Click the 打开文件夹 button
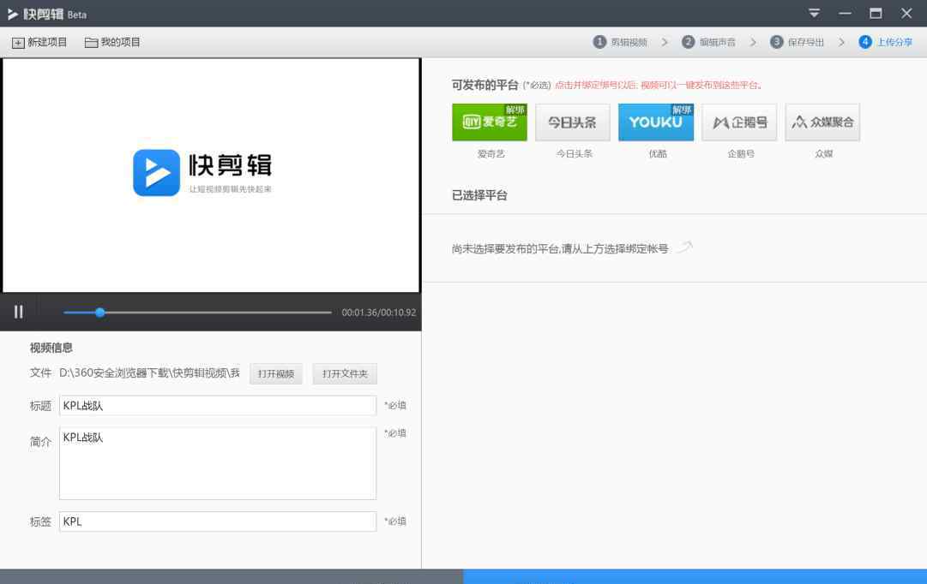This screenshot has width=927, height=584. [x=346, y=374]
